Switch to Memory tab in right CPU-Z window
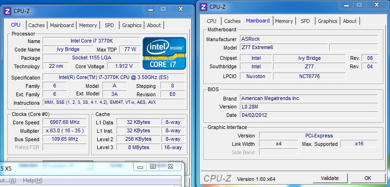 point(284,21)
